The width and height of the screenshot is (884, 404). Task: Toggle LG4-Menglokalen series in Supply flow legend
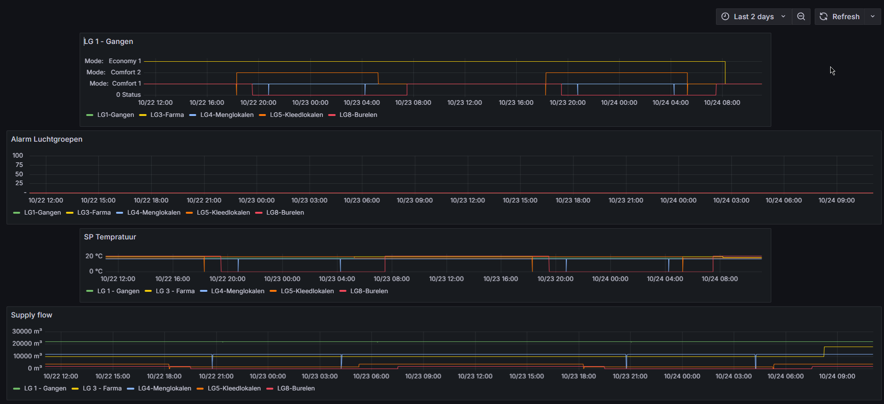(x=164, y=388)
